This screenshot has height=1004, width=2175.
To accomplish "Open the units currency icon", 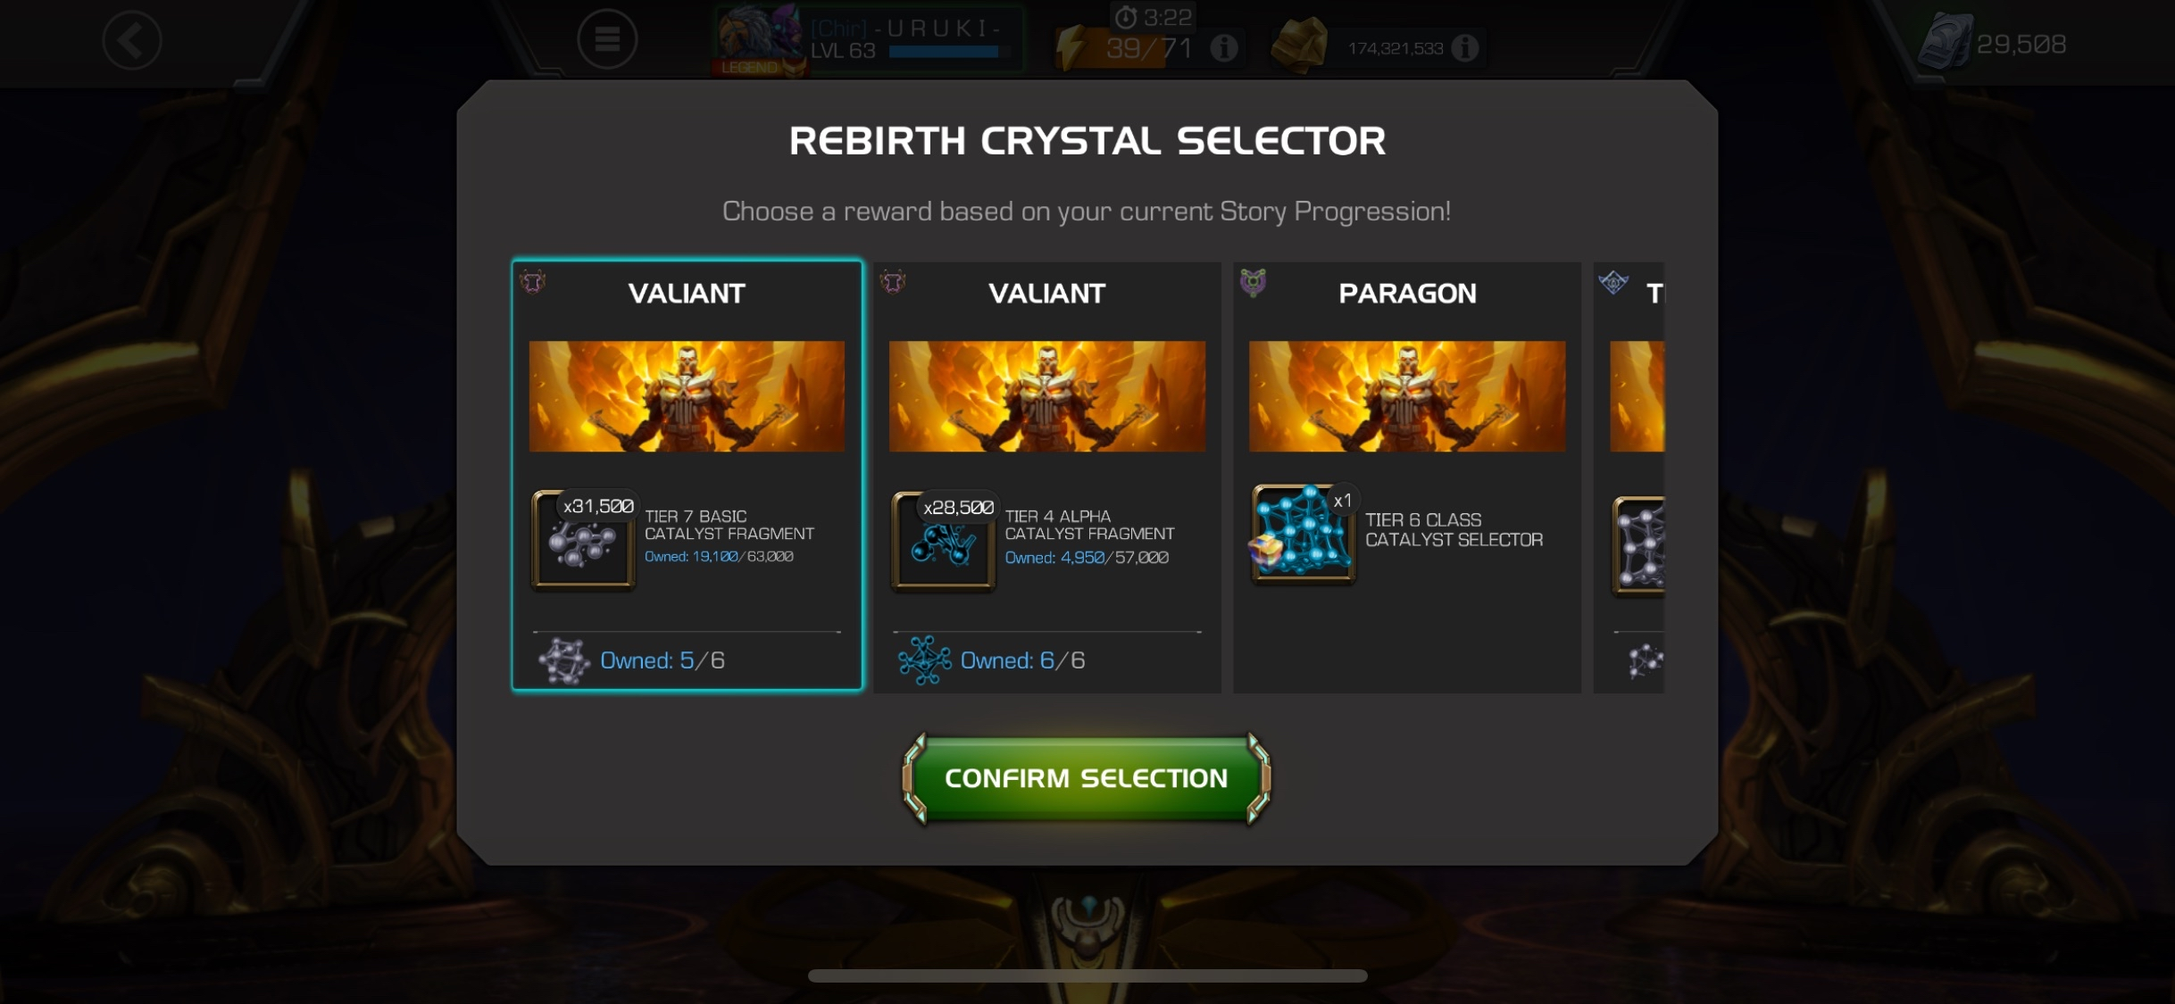I will point(1945,42).
